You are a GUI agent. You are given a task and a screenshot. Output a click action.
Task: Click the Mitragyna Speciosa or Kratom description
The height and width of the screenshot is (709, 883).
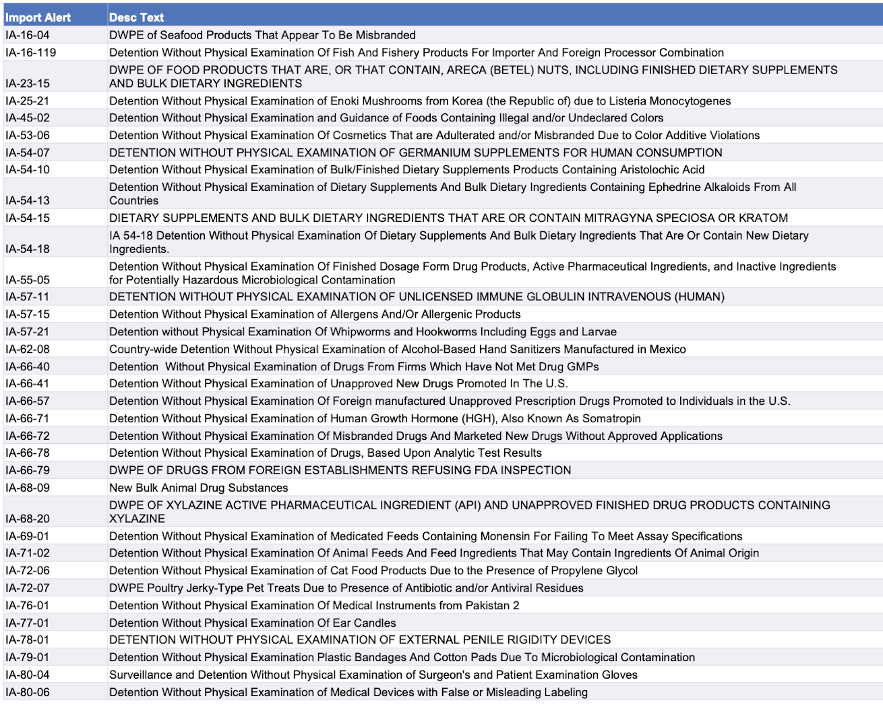(x=448, y=218)
